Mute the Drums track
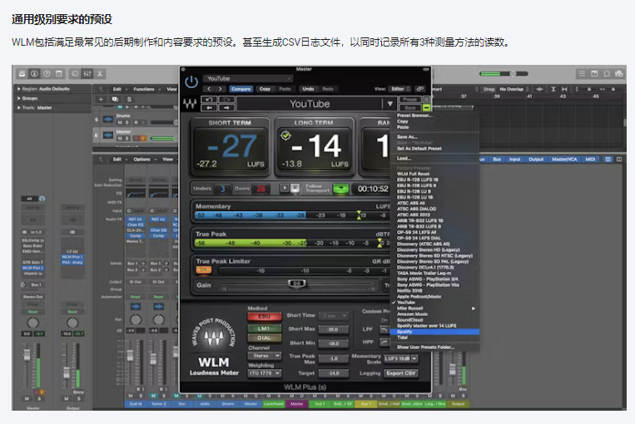 pyautogui.click(x=120, y=122)
